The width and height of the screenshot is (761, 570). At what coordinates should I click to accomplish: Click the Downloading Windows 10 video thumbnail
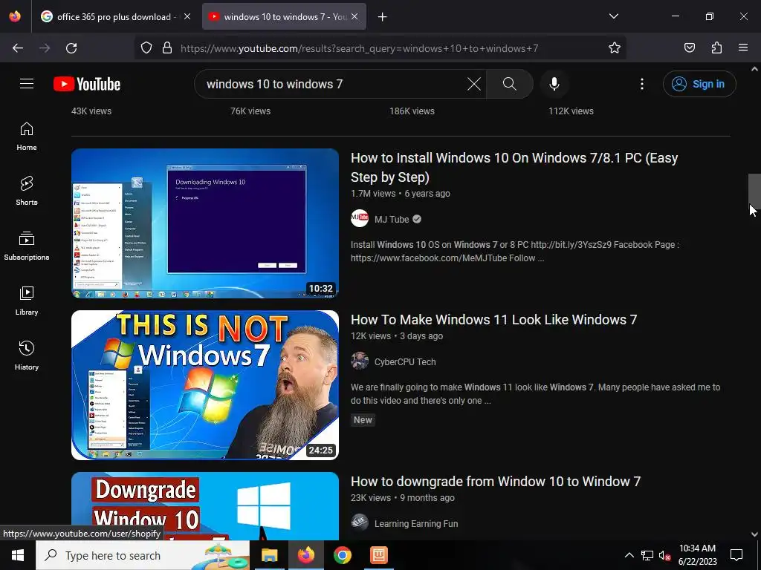click(205, 223)
